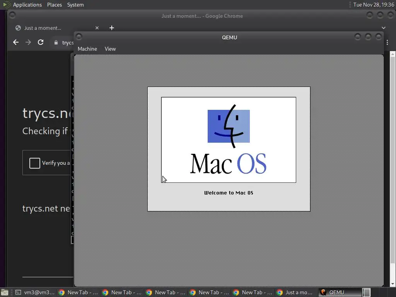
Task: Open a new Chrome tab with plus icon
Action: pos(112,28)
